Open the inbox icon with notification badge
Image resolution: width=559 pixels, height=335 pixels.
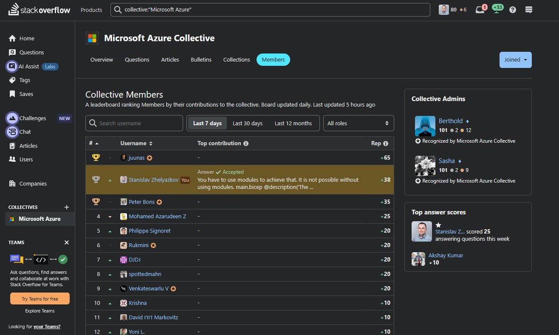point(480,9)
